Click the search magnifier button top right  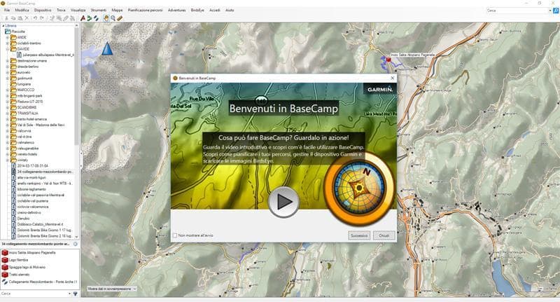(556, 11)
